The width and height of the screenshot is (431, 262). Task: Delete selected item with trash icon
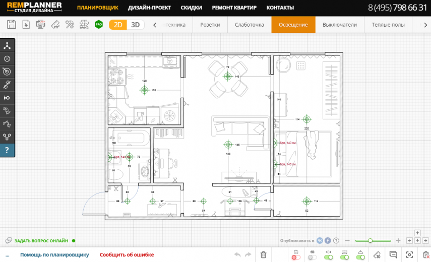pyautogui.click(x=263, y=254)
